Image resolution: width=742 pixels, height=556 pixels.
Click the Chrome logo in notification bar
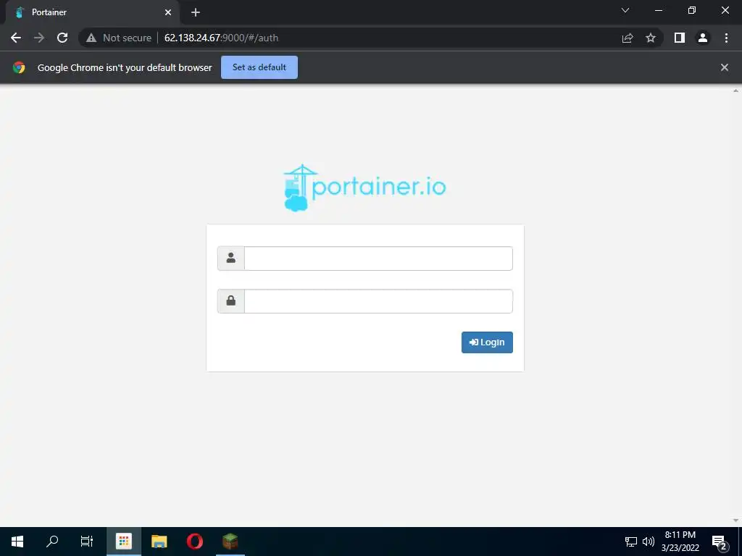click(19, 67)
